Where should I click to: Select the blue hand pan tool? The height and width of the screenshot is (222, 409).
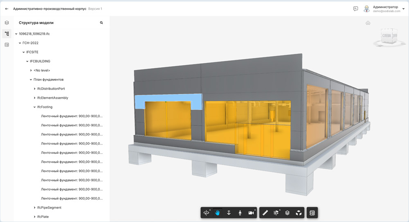pyautogui.click(x=218, y=213)
